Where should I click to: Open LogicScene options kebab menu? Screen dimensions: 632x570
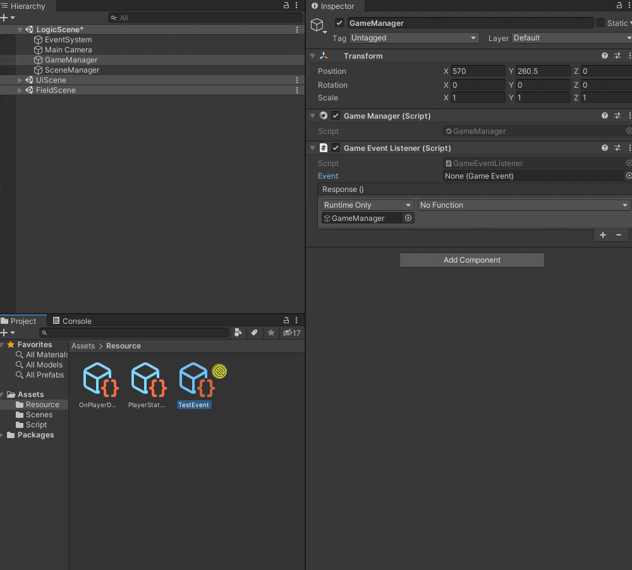coord(297,30)
